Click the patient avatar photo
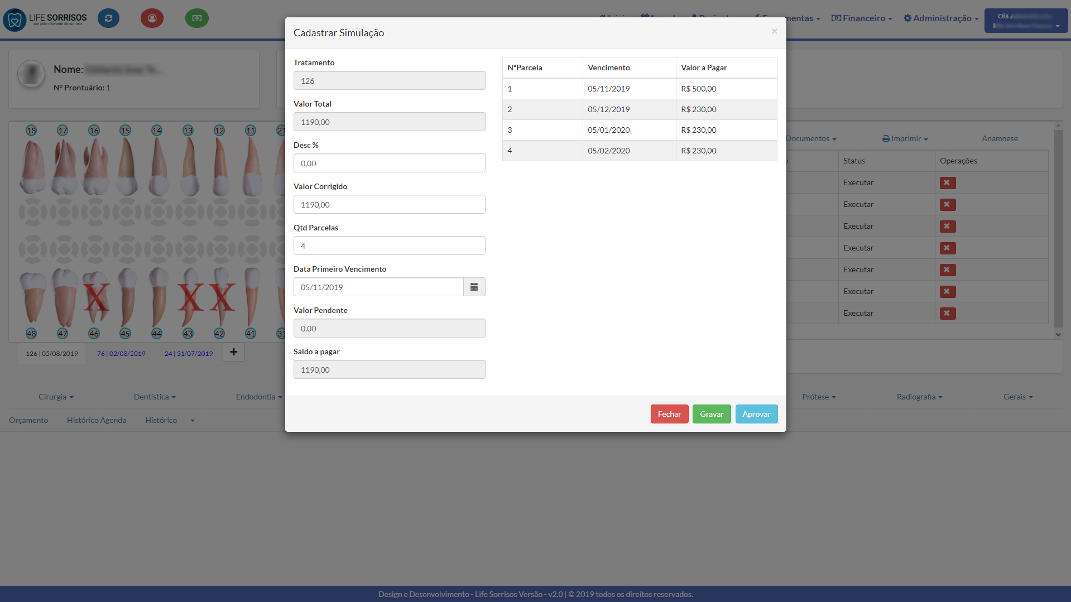 coord(31,74)
